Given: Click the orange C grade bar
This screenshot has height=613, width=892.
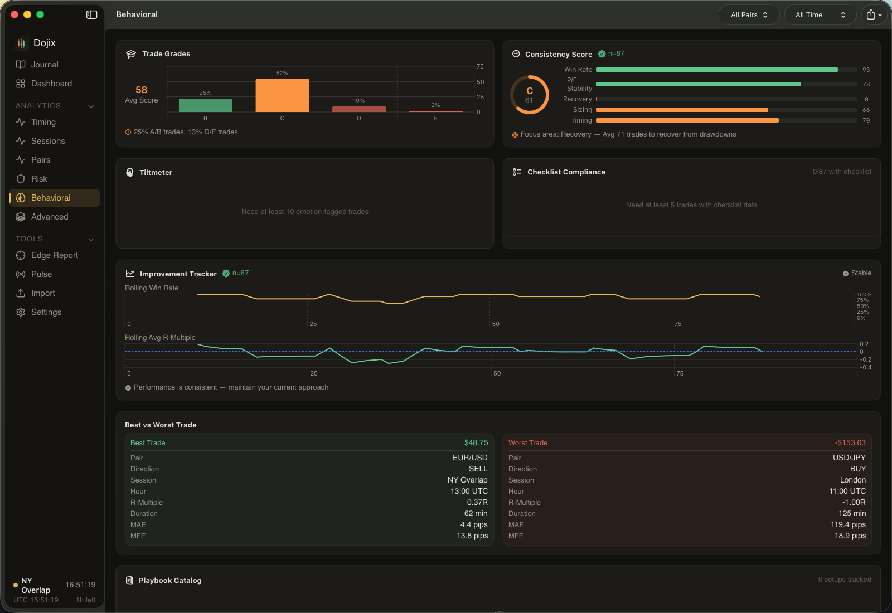Looking at the screenshot, I should [x=282, y=95].
